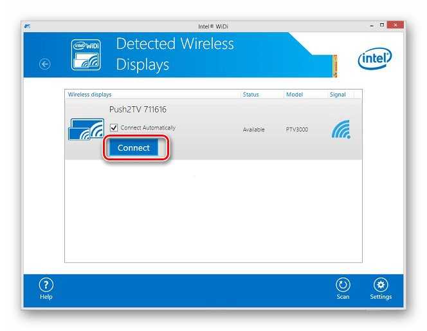Click the PTV3000 model text

[297, 129]
